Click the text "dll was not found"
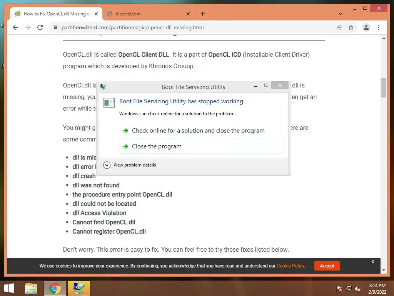 96,185
